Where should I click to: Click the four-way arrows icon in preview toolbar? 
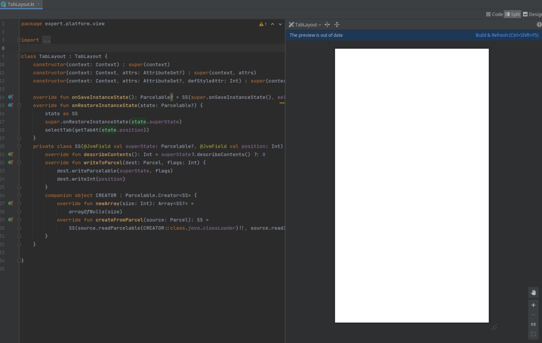point(337,25)
